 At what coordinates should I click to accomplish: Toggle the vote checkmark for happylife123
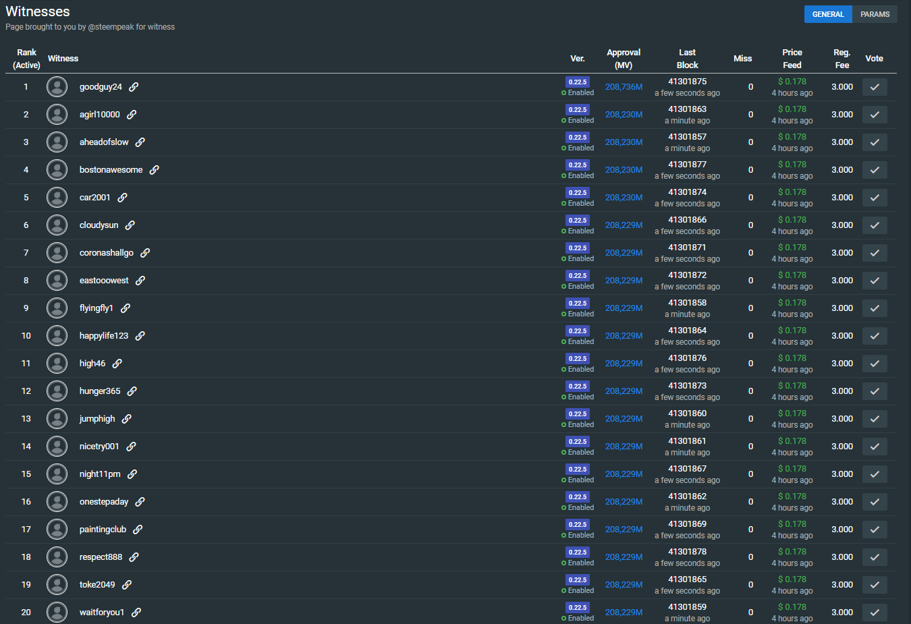(875, 336)
